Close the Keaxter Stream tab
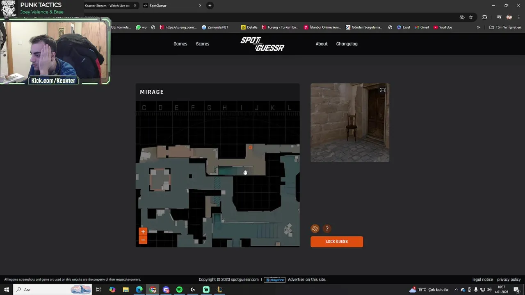 coord(135,5)
